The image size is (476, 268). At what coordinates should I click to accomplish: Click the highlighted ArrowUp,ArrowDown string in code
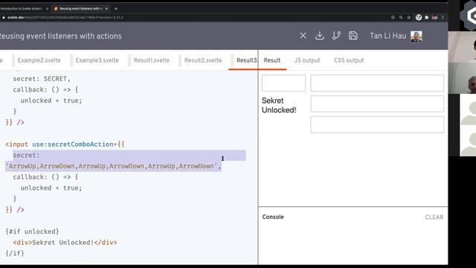(113, 166)
